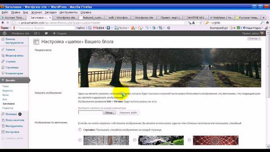Expand the Помощь help dropdown
Screen dimensions: 270x152
click(253, 38)
